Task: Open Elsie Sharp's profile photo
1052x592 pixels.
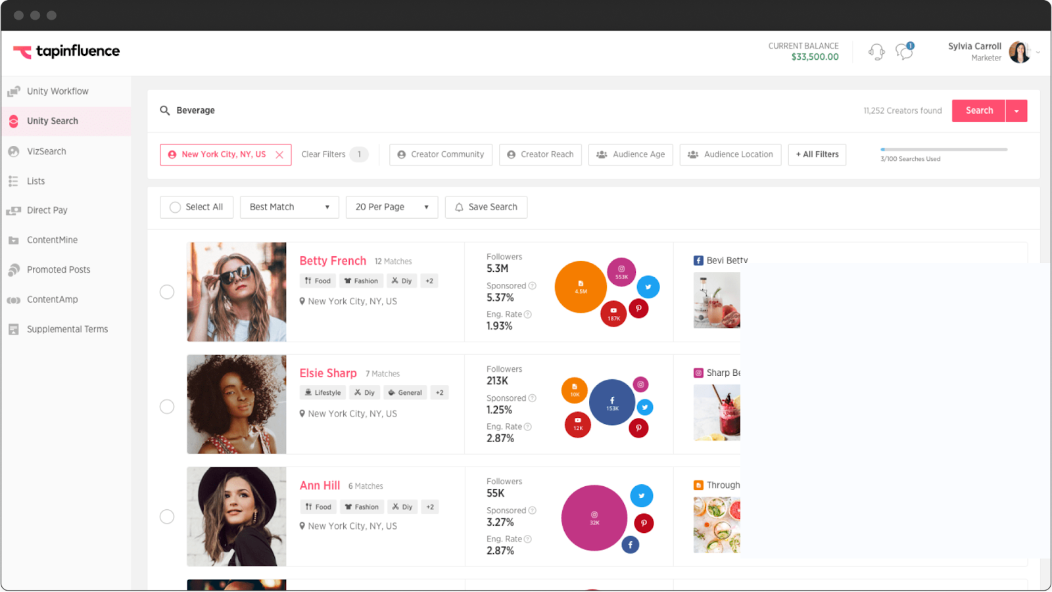Action: tap(237, 404)
